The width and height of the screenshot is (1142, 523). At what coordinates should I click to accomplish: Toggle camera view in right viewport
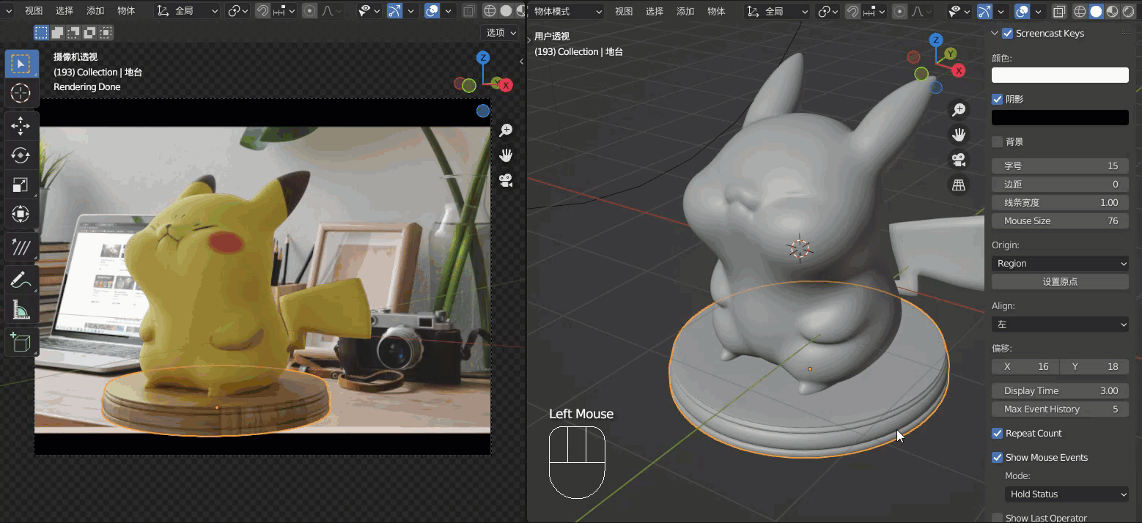point(959,160)
